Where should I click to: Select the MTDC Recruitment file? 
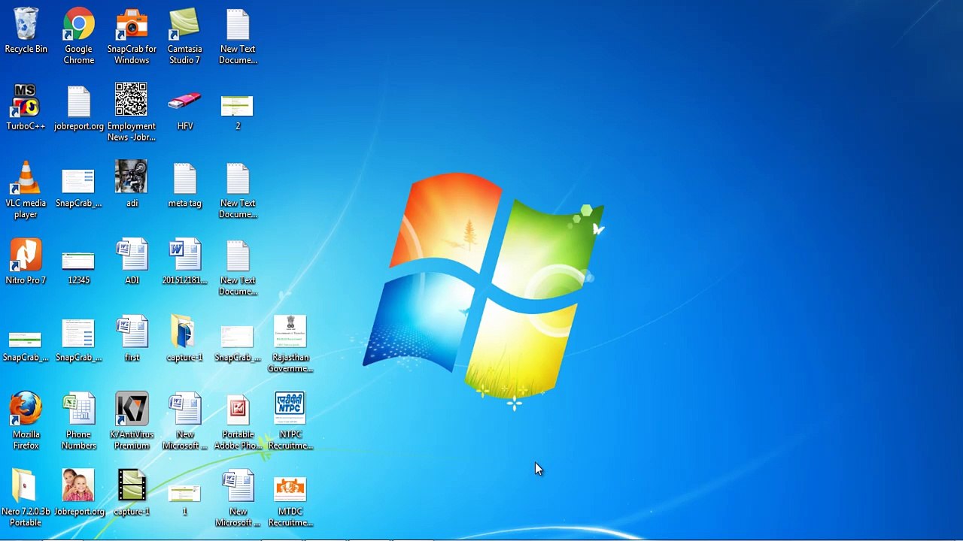click(290, 502)
